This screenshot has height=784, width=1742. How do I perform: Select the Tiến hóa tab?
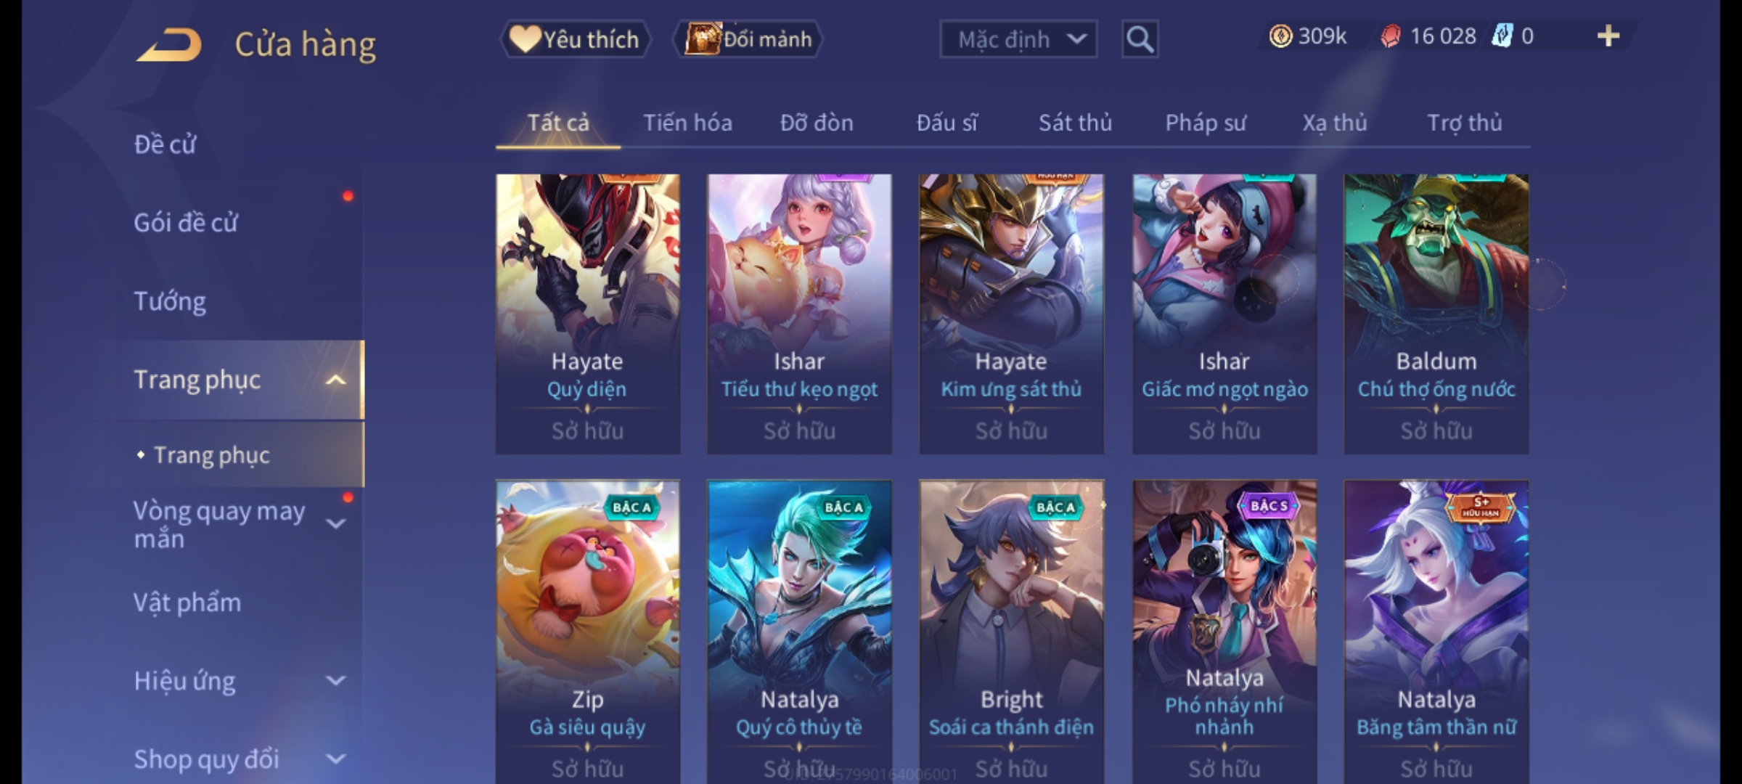click(687, 123)
